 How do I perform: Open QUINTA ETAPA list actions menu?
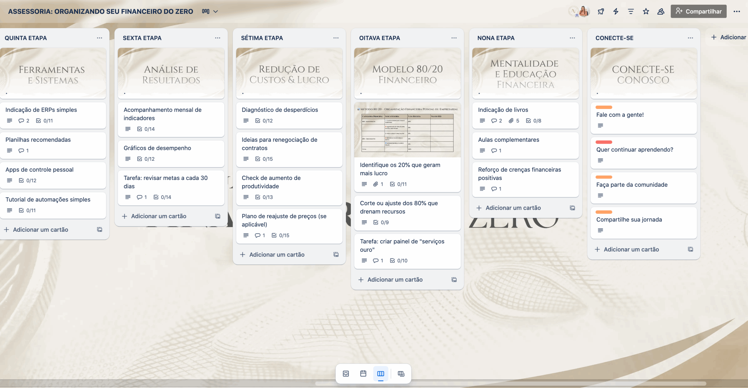point(99,38)
